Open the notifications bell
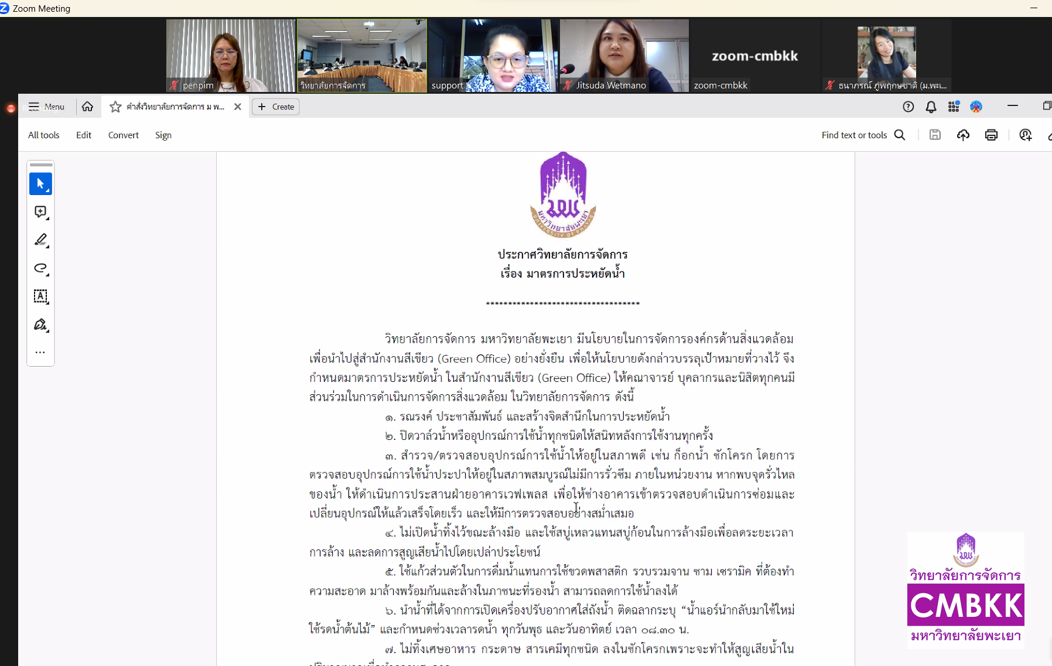This screenshot has height=666, width=1052. [x=931, y=107]
